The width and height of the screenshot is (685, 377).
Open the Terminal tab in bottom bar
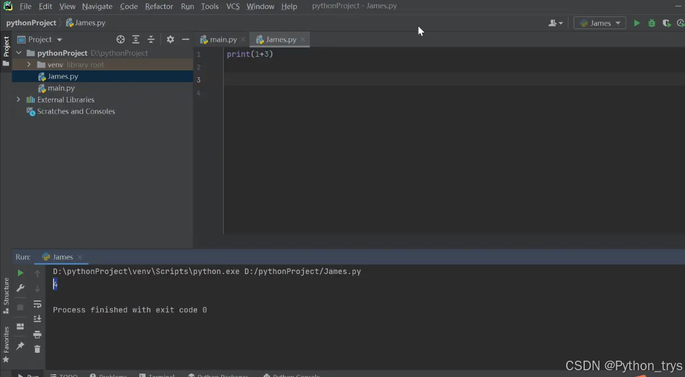click(x=158, y=374)
